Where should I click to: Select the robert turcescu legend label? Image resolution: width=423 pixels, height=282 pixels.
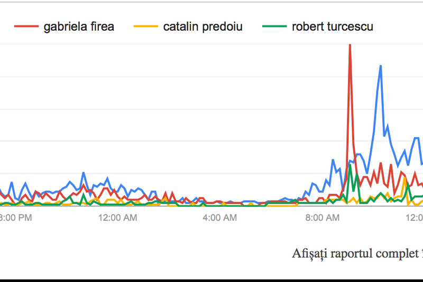pyautogui.click(x=332, y=26)
